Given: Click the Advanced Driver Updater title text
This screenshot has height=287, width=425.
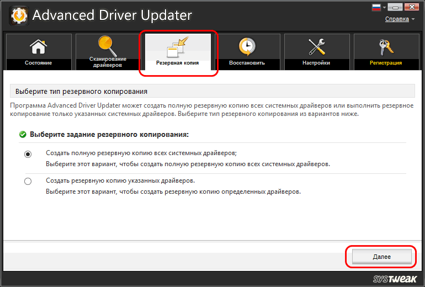Looking at the screenshot, I should pos(112,15).
